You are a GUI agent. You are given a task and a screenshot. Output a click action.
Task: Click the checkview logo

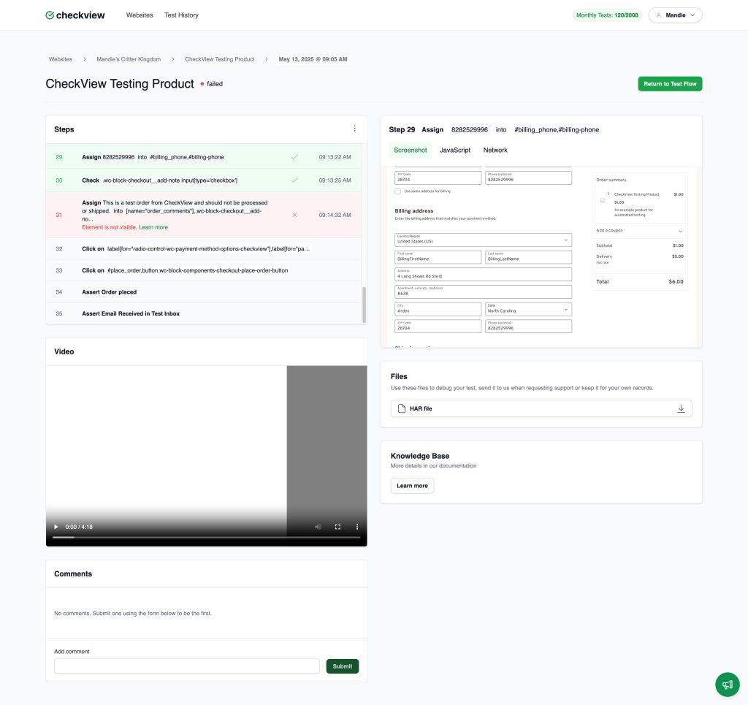click(x=75, y=15)
